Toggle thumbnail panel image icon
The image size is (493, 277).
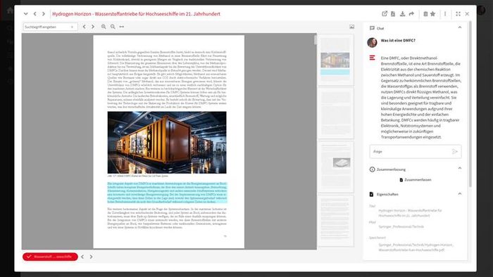(352, 27)
